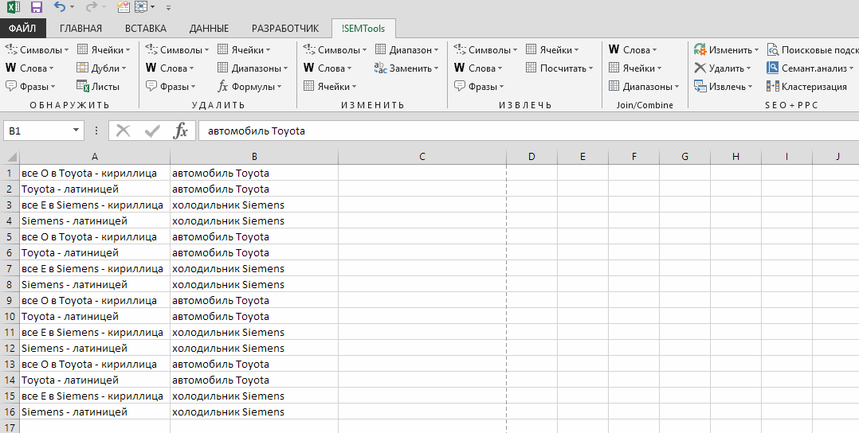Click the Кластеризация button
The width and height of the screenshot is (859, 433).
point(807,87)
